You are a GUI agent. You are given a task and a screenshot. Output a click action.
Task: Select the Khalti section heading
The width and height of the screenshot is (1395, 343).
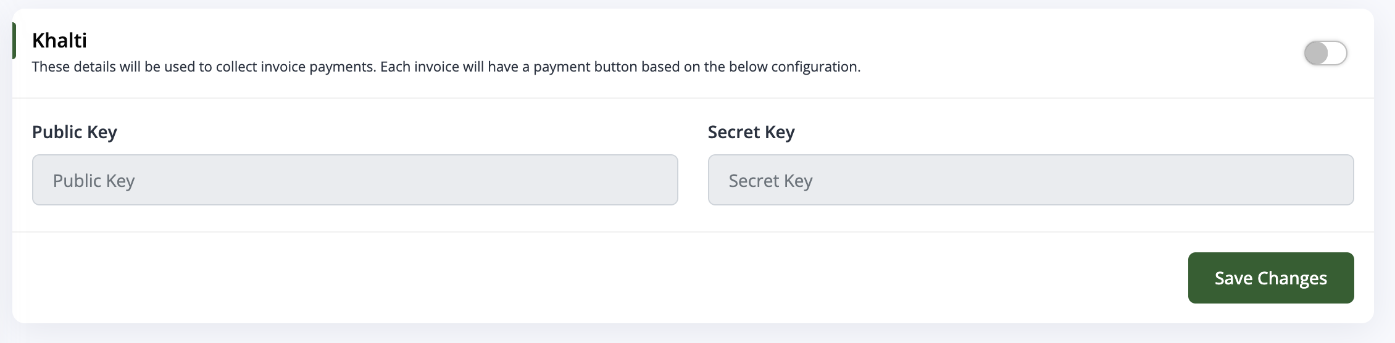click(x=59, y=41)
